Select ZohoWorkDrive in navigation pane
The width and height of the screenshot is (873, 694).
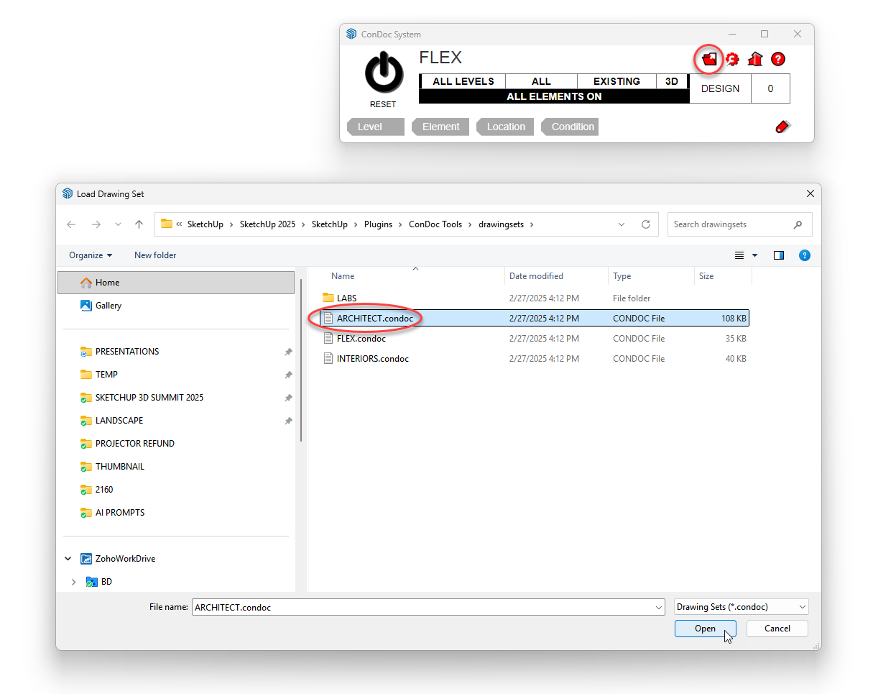tap(125, 559)
